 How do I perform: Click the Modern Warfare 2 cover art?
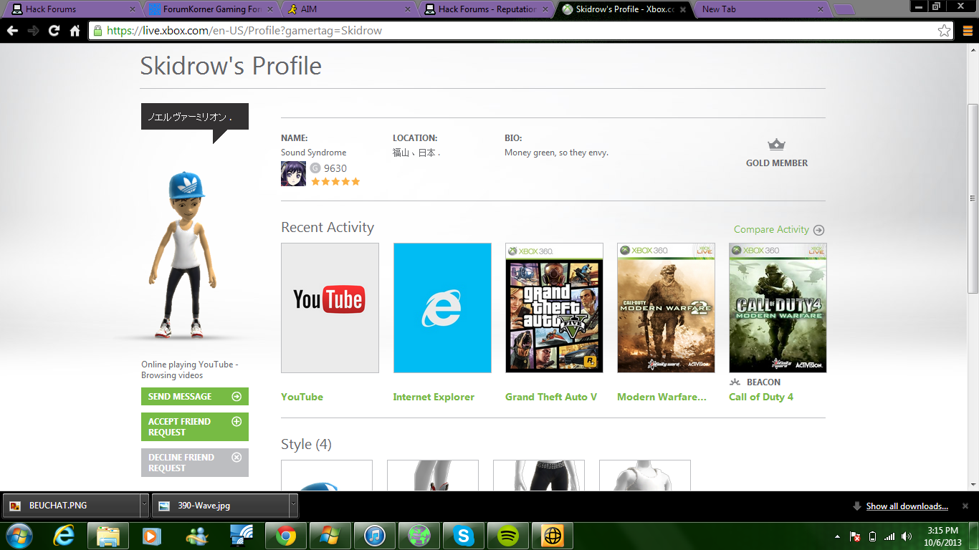click(x=666, y=308)
